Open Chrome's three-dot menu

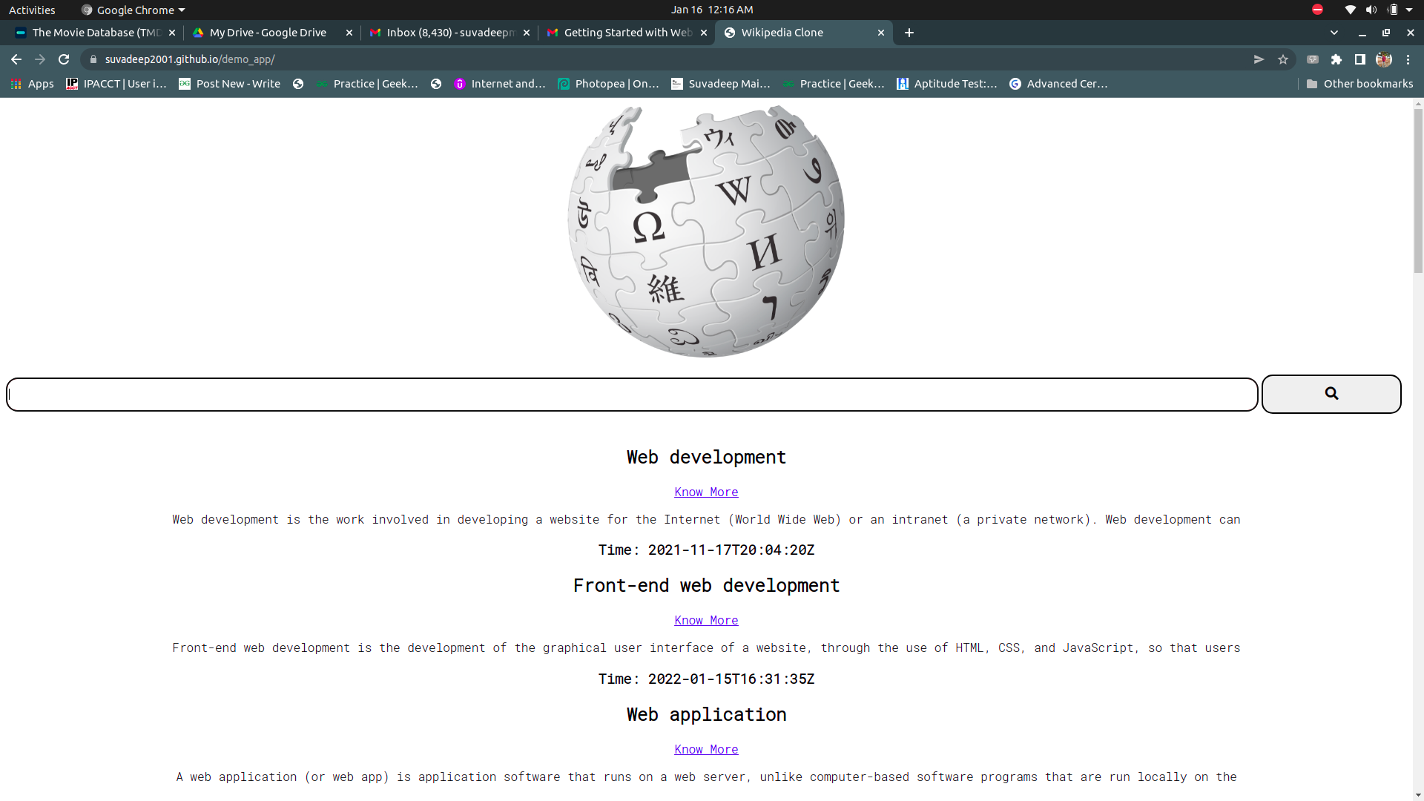[x=1408, y=59]
